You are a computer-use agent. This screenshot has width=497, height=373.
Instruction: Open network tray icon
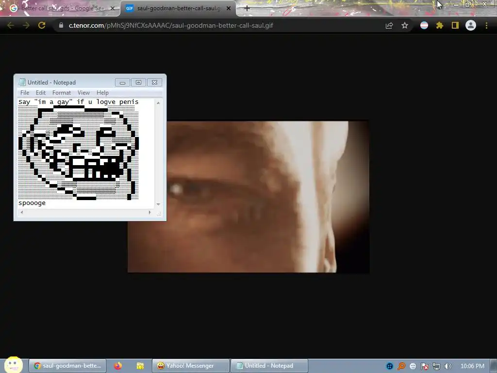(436, 366)
